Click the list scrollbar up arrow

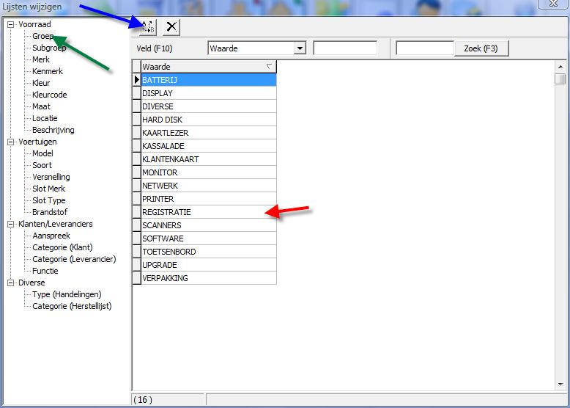click(560, 67)
